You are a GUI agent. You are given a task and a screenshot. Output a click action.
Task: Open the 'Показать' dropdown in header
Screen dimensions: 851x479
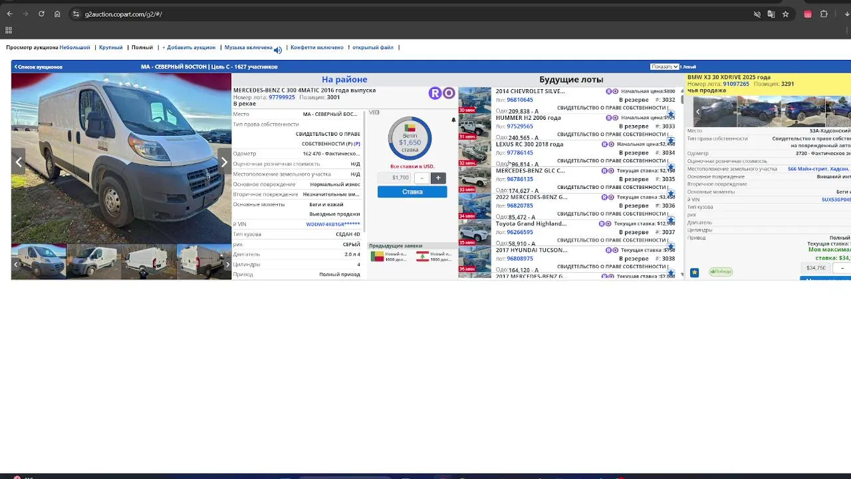[x=664, y=67]
